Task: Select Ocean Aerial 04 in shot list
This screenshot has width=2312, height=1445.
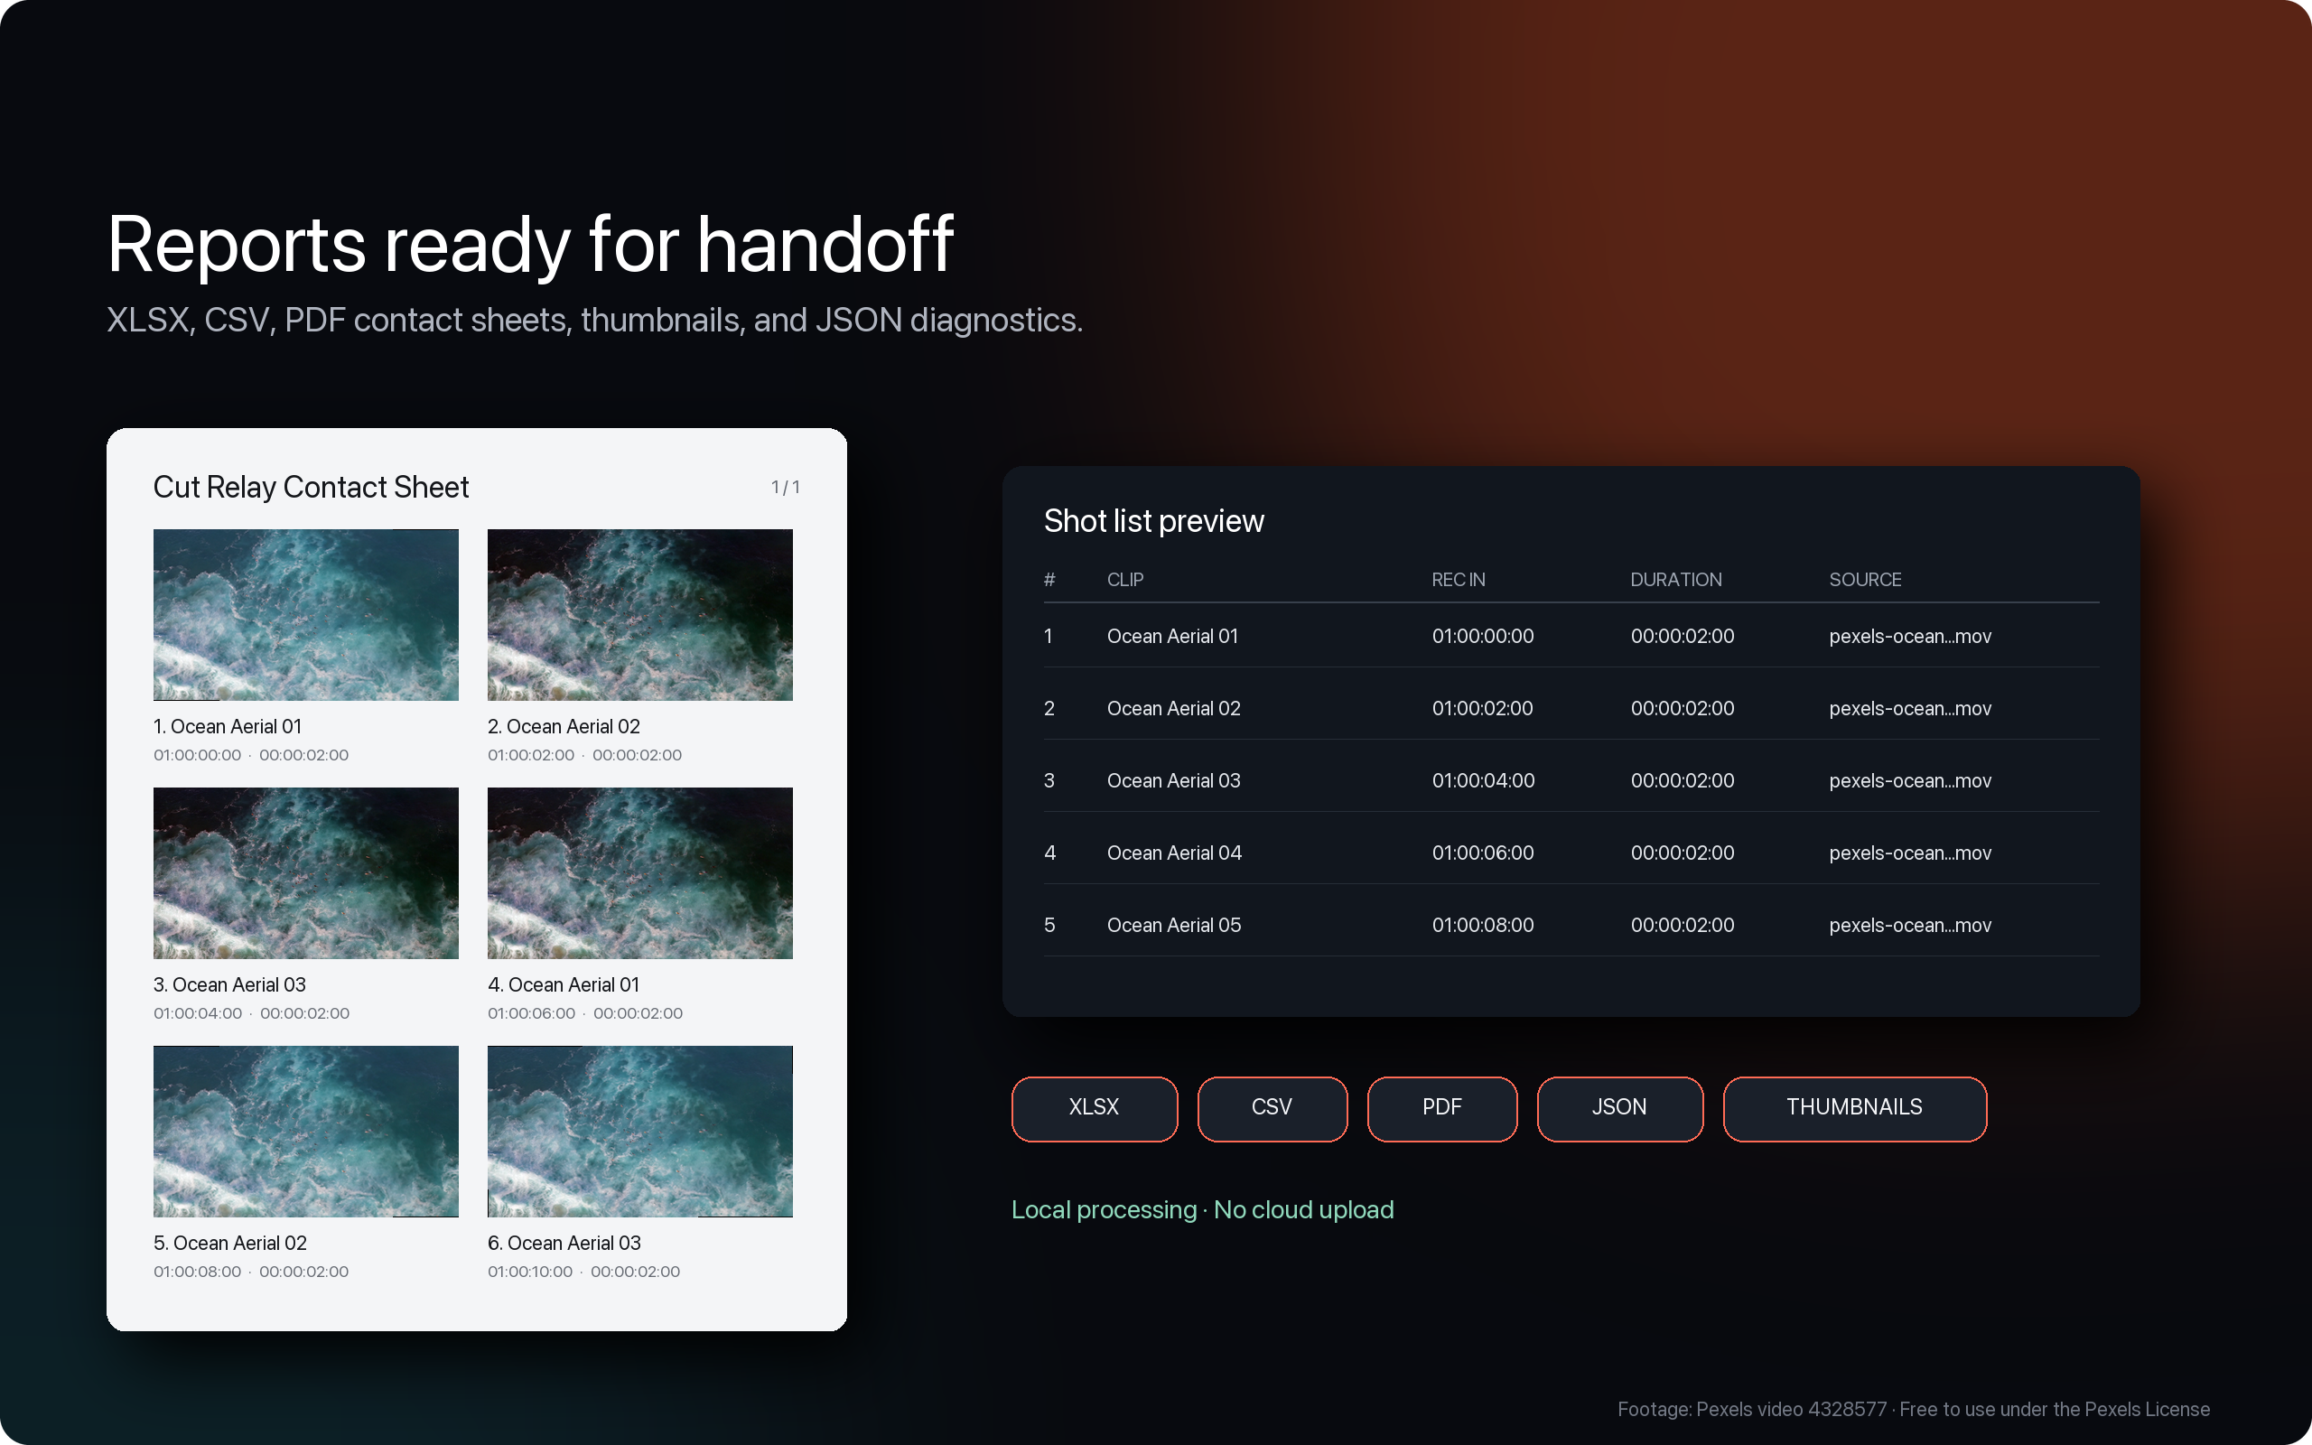Action: [1174, 853]
